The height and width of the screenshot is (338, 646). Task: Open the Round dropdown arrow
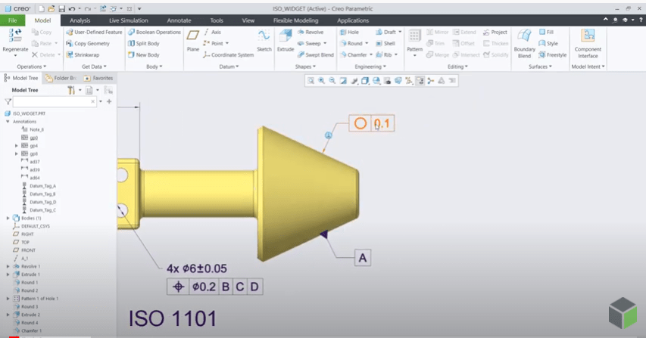point(367,44)
